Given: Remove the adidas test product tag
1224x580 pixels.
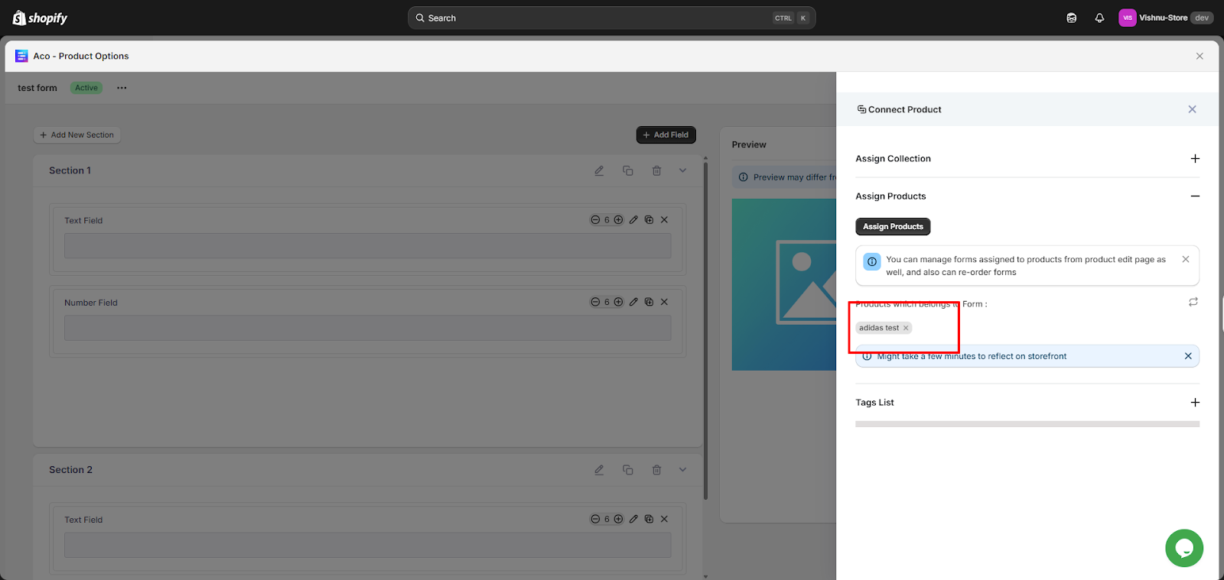Looking at the screenshot, I should point(906,328).
